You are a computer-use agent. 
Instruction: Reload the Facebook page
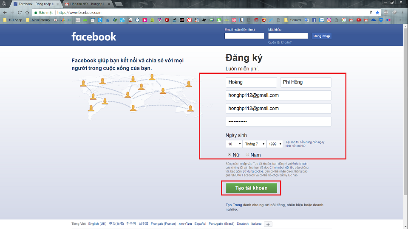click(x=20, y=12)
